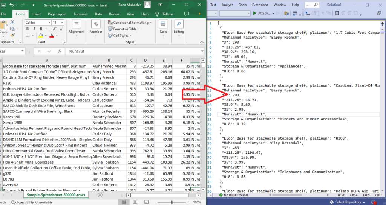Select the Format Painter brush icon
386x205 pixels.
pos(12,35)
